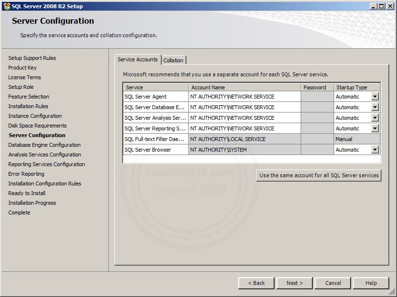Proceed with the Next button

coord(294,283)
